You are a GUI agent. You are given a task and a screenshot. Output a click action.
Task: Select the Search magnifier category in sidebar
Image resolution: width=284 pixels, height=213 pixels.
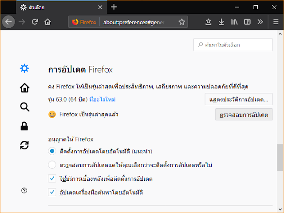click(24, 107)
